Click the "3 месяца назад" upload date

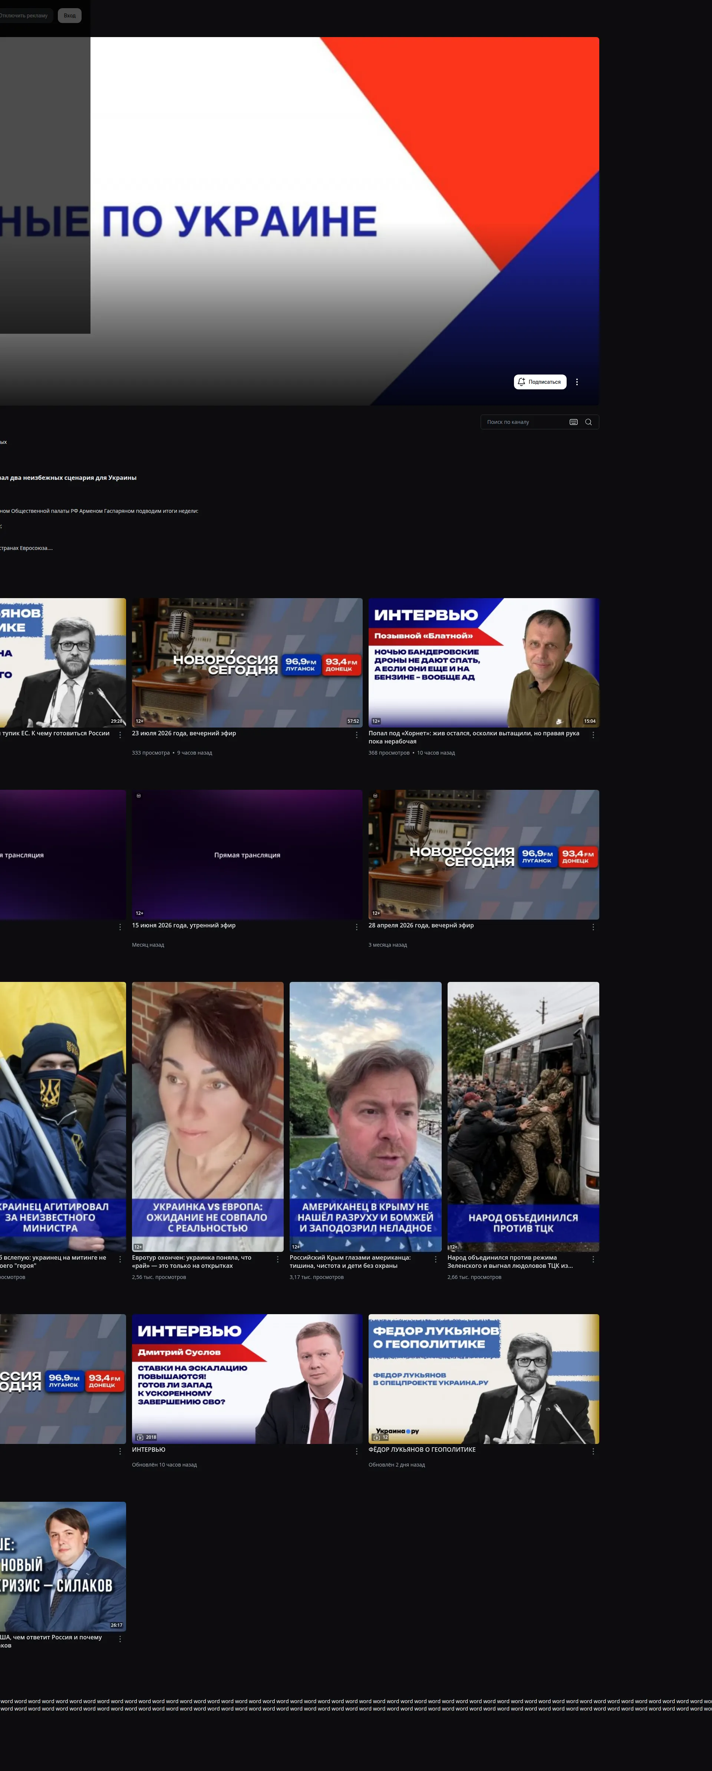388,944
